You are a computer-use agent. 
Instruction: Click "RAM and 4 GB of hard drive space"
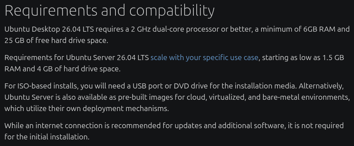coord(62,68)
